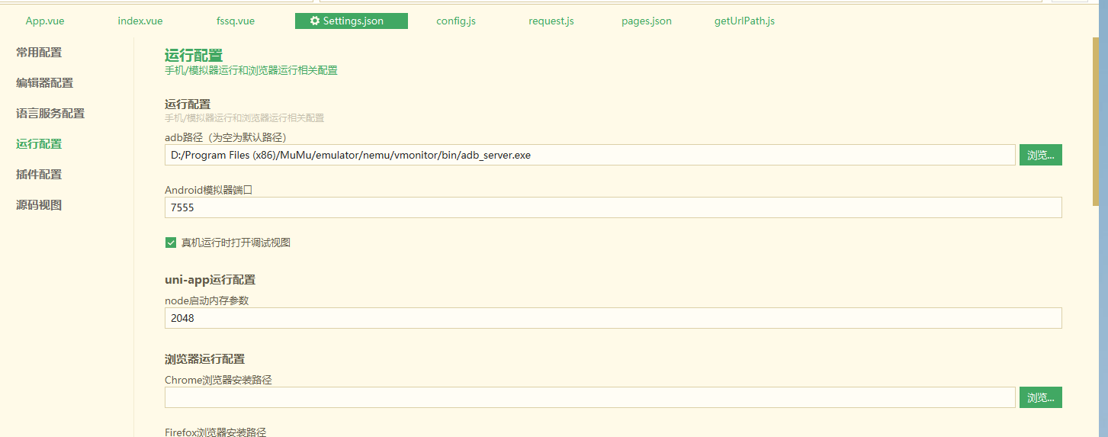Open 插件配置 settings section
This screenshot has height=437, width=1108.
pos(39,175)
